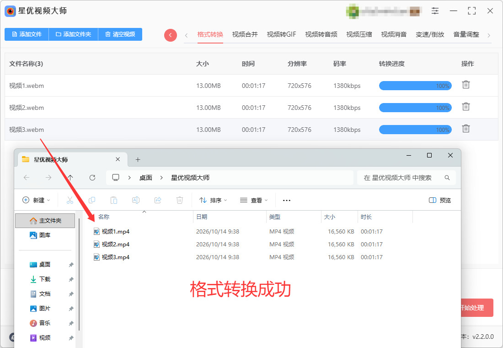The width and height of the screenshot is (503, 348).
Task: Open 下载 in Explorer sidebar
Action: 45,279
